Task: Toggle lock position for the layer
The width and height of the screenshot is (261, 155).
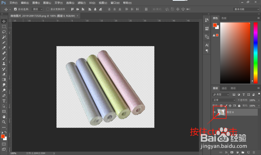Action: coord(230,106)
